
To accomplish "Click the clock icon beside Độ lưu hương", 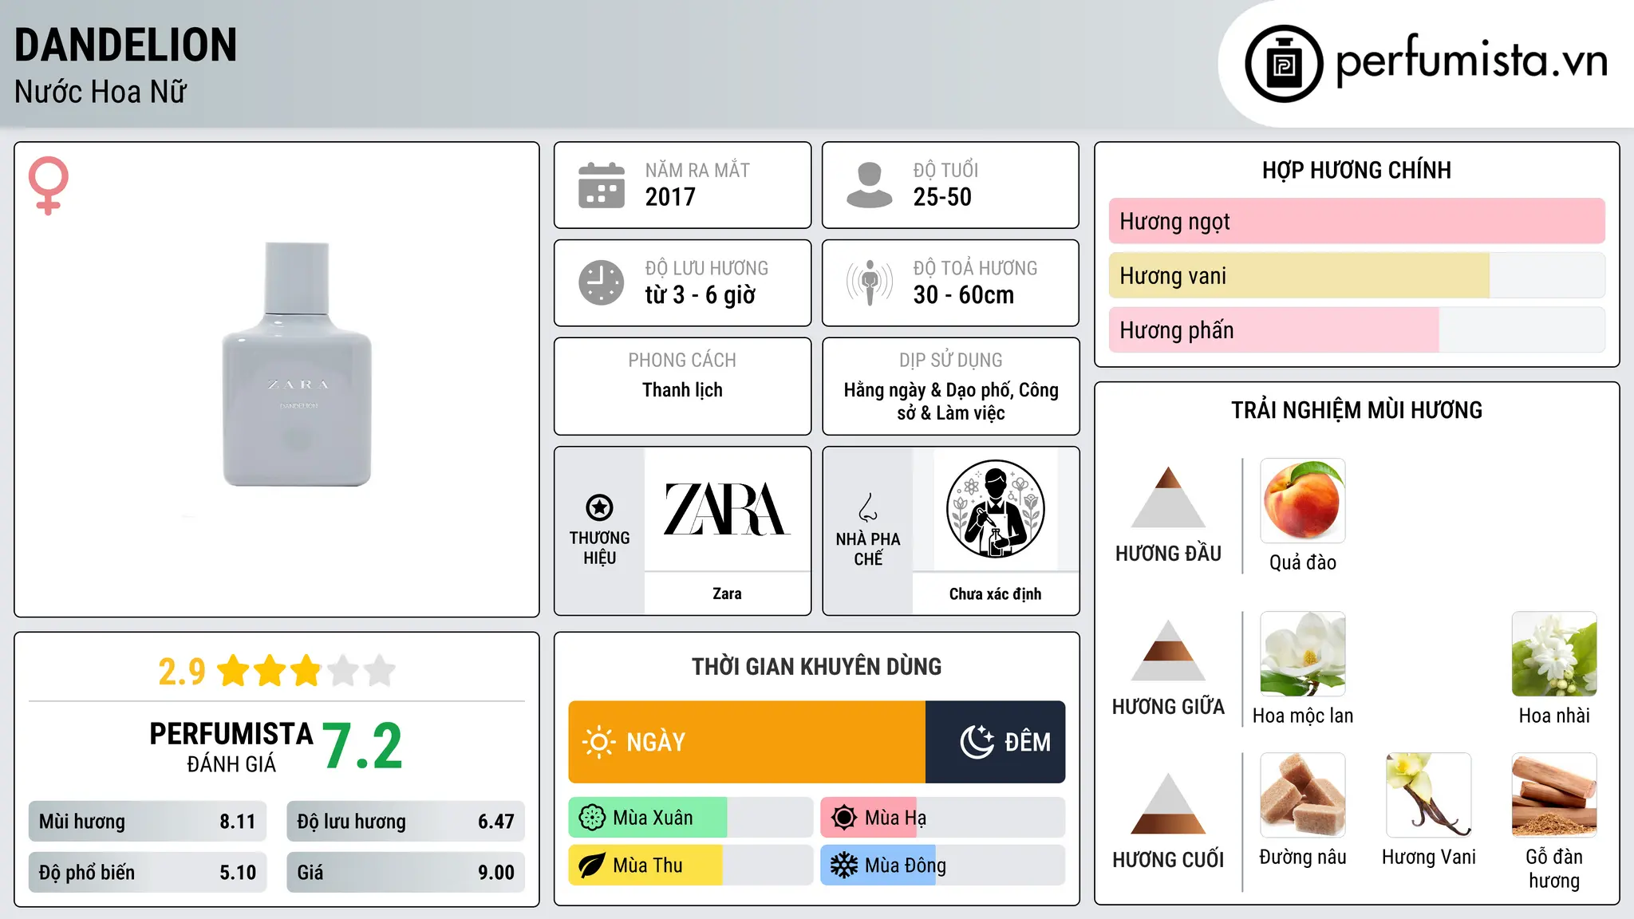I will (x=602, y=282).
